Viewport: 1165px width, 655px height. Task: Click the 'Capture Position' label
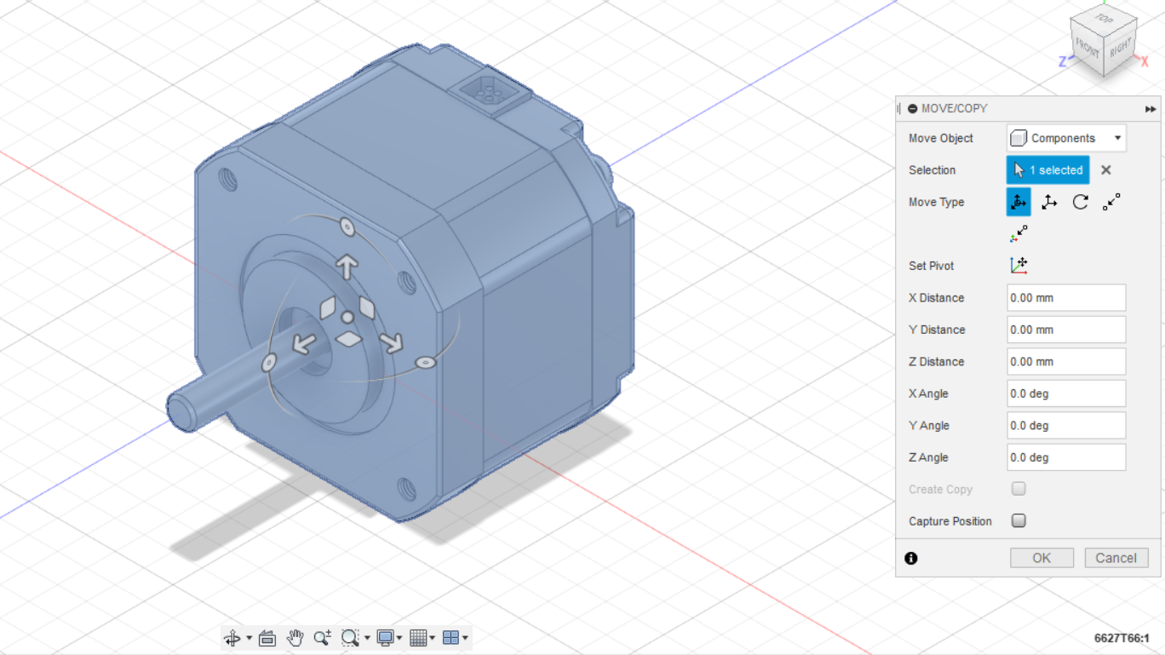[x=950, y=521]
